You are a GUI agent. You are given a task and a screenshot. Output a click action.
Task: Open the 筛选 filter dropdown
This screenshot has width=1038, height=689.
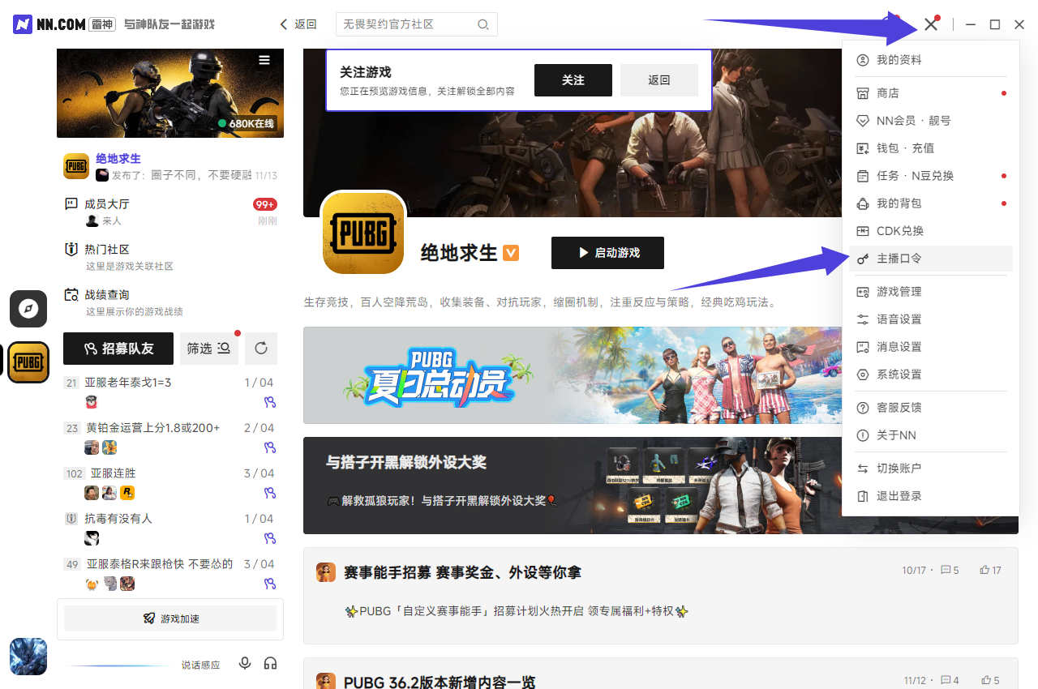[208, 349]
